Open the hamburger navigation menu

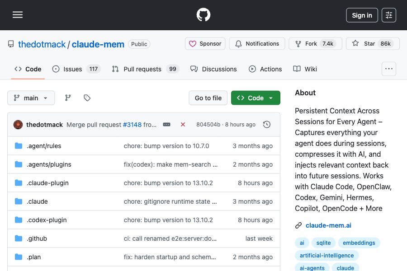point(18,15)
